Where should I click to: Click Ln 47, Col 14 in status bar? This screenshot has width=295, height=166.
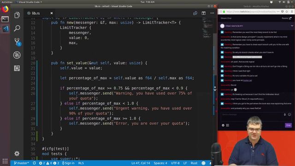(x=141, y=163)
